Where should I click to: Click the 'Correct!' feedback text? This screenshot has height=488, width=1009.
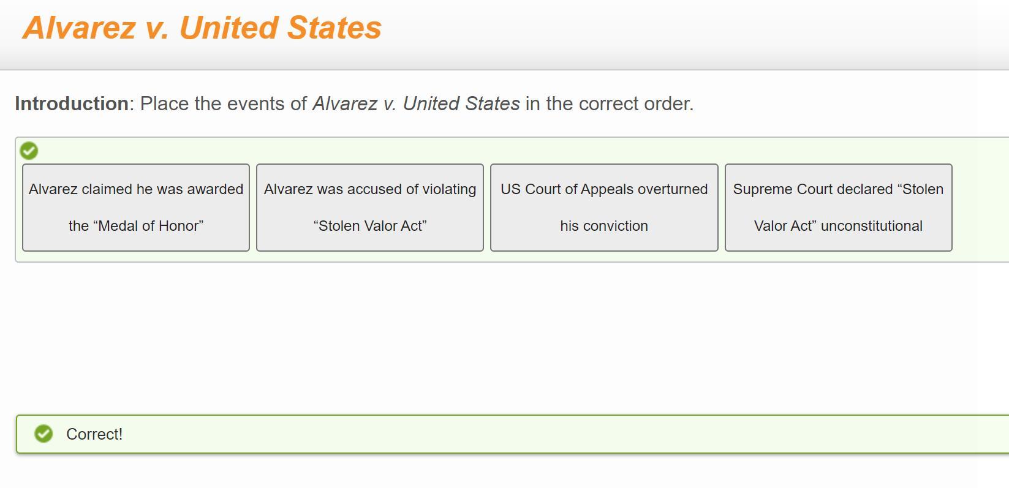(94, 434)
